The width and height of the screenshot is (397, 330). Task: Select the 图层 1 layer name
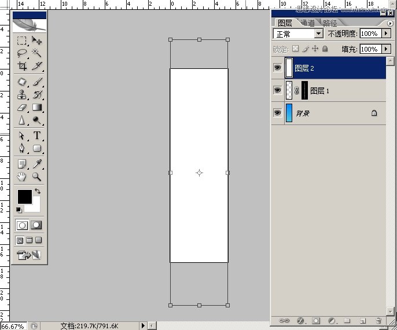click(x=320, y=91)
